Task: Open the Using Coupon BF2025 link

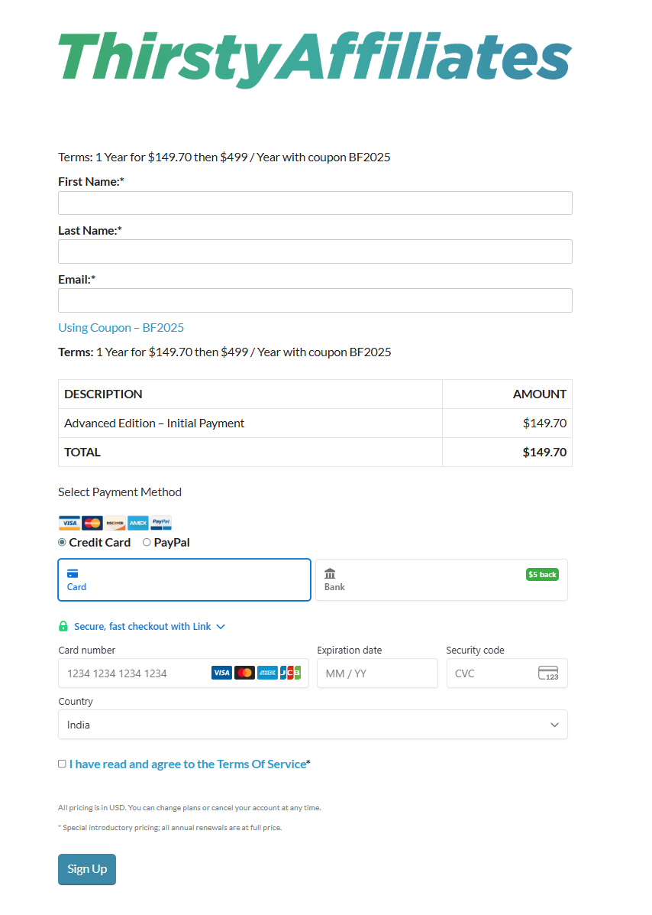Action: pyautogui.click(x=121, y=327)
